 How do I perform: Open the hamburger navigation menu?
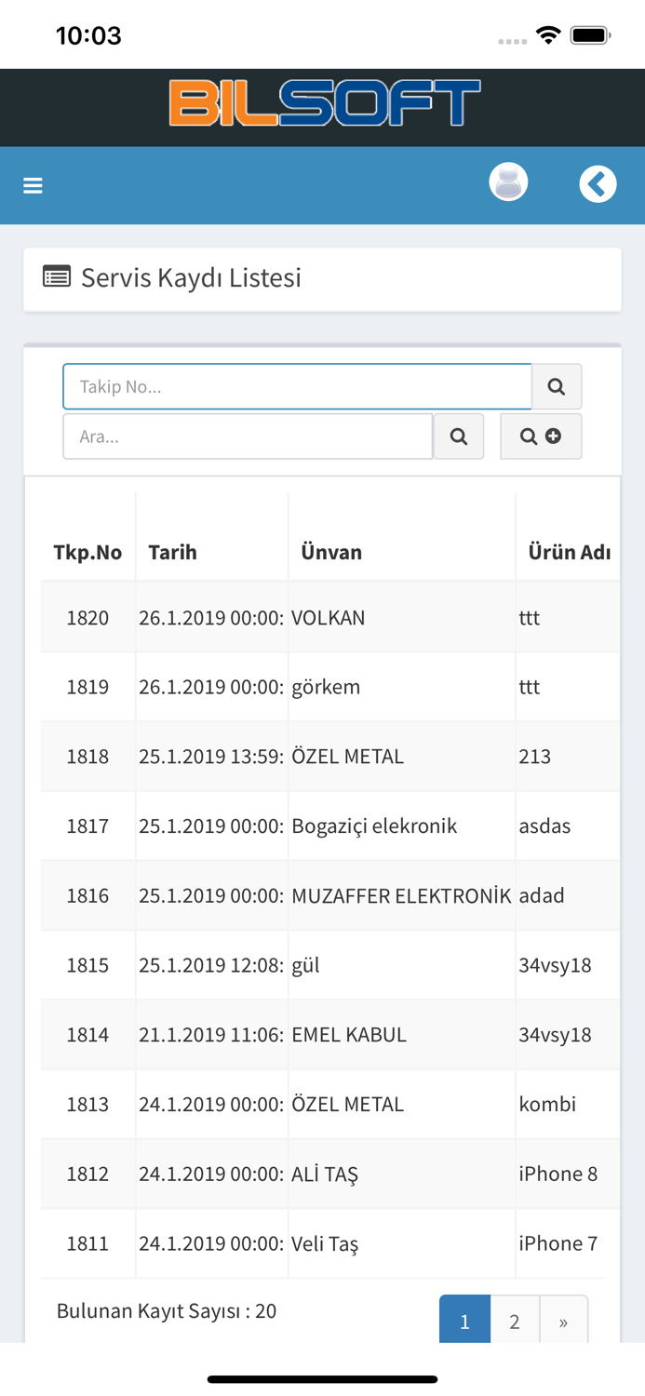[33, 185]
